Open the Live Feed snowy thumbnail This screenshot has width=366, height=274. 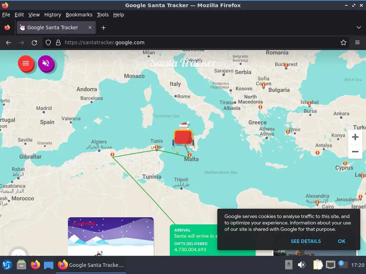(111, 237)
